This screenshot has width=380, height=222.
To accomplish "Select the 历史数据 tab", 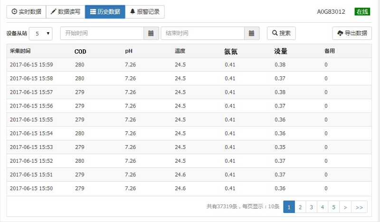I will tap(105, 12).
